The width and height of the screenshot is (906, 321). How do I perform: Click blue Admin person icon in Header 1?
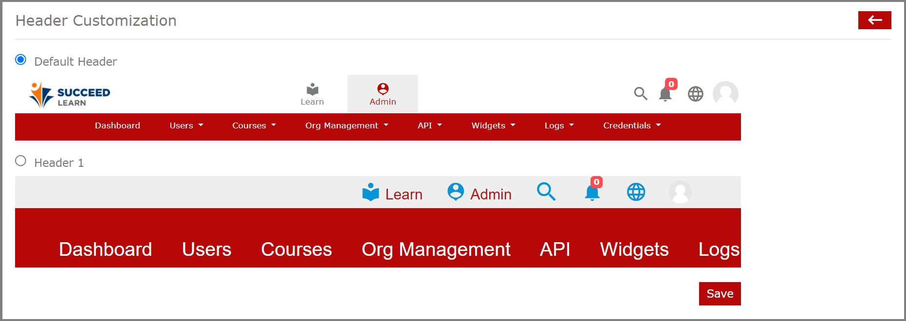click(456, 192)
